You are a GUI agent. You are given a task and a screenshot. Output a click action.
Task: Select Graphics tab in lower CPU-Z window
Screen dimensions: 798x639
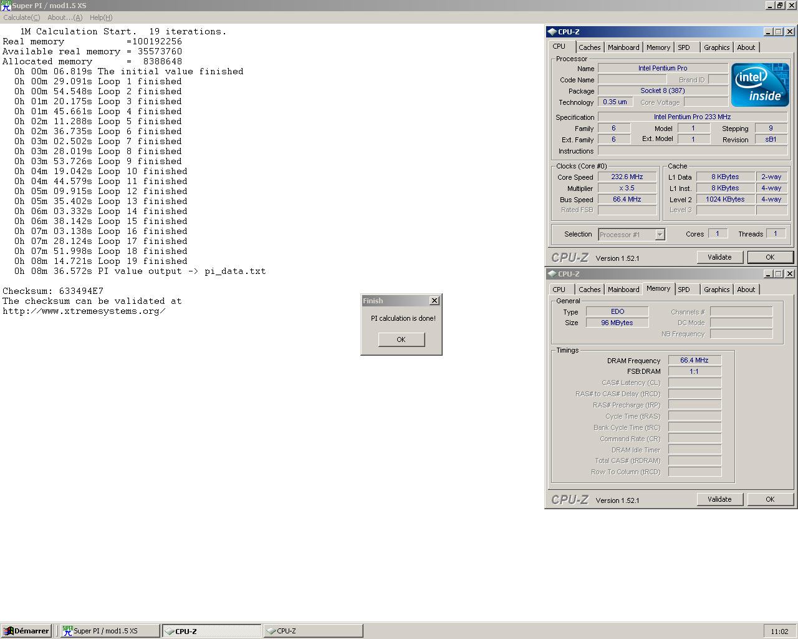tap(716, 290)
